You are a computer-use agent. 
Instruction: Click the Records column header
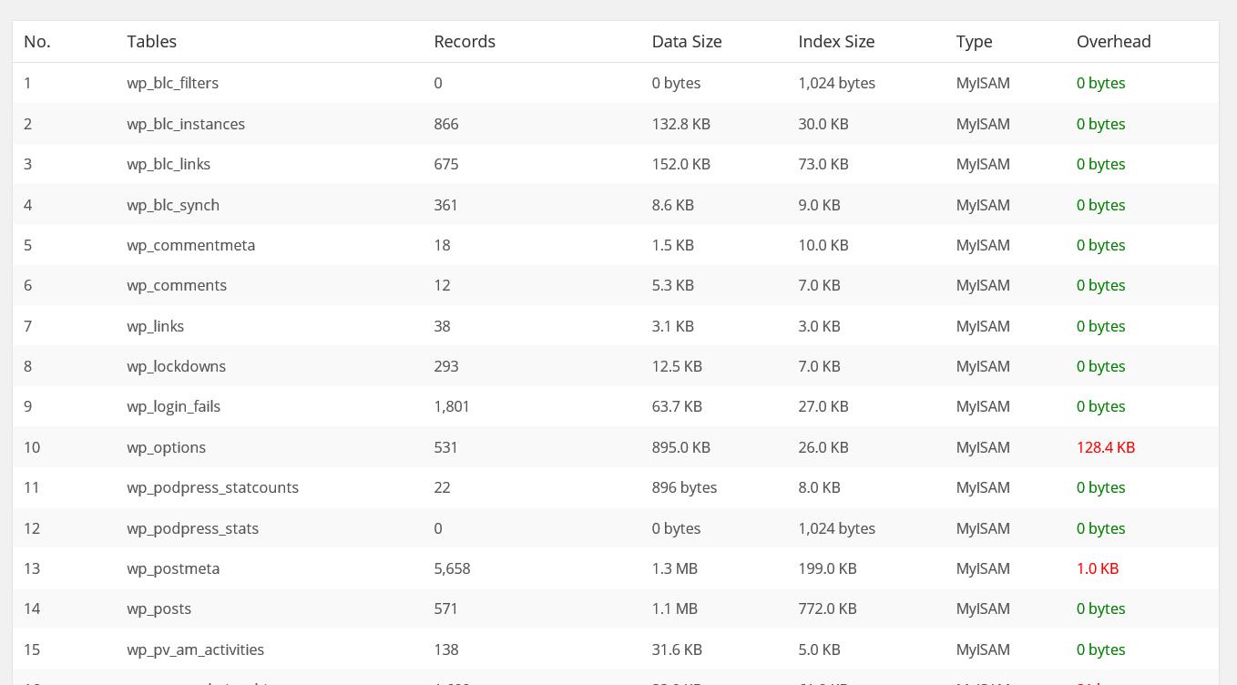click(x=465, y=42)
